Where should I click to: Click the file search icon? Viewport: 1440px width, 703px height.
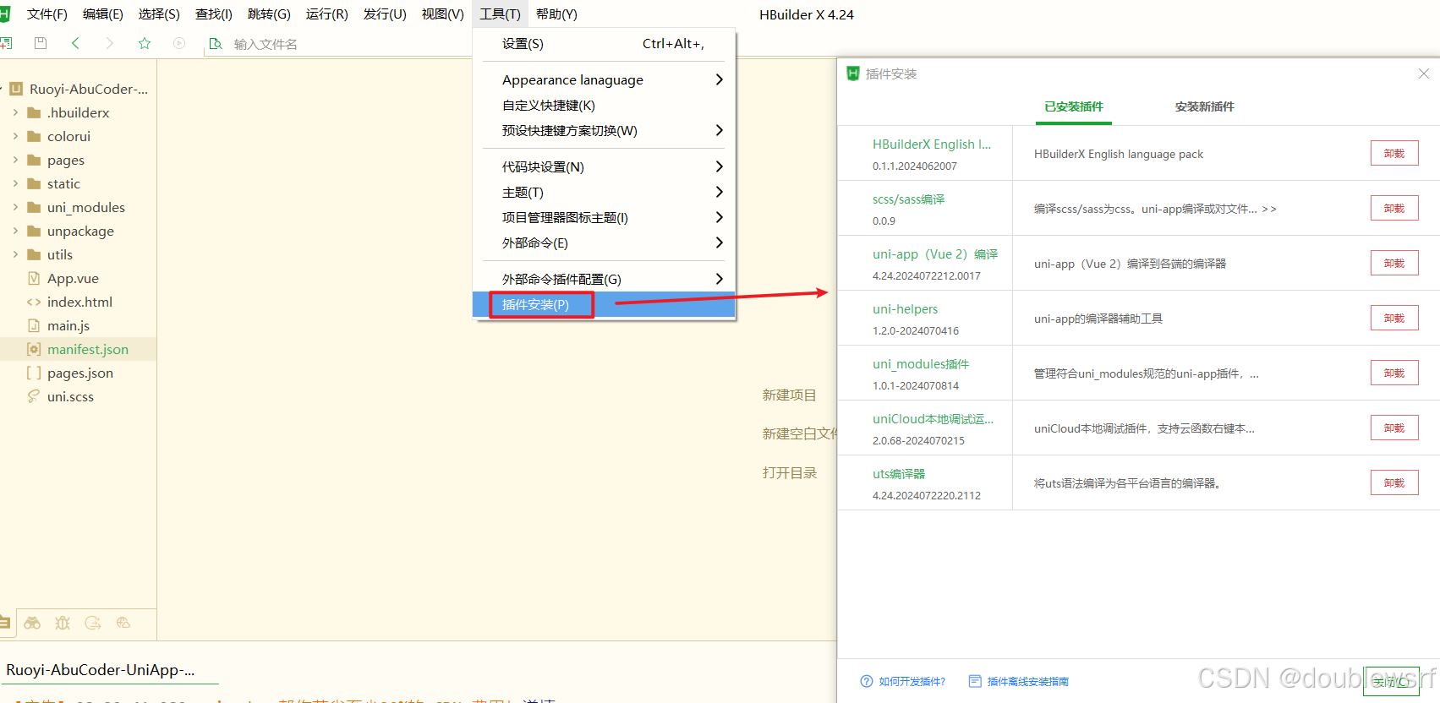coord(216,44)
